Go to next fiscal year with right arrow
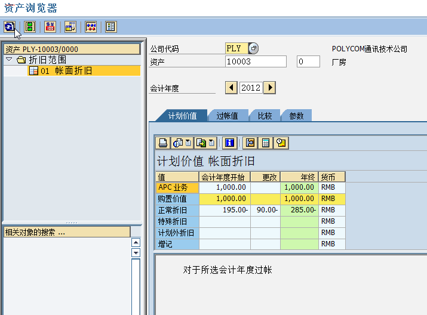Image resolution: width=427 pixels, height=315 pixels. pos(270,88)
